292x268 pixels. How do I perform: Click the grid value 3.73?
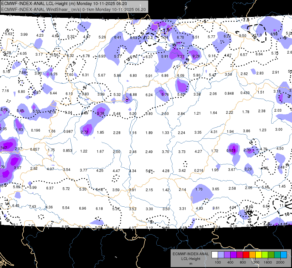(182, 152)
